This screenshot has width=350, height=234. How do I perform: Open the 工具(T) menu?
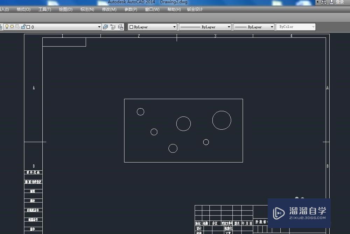point(45,9)
